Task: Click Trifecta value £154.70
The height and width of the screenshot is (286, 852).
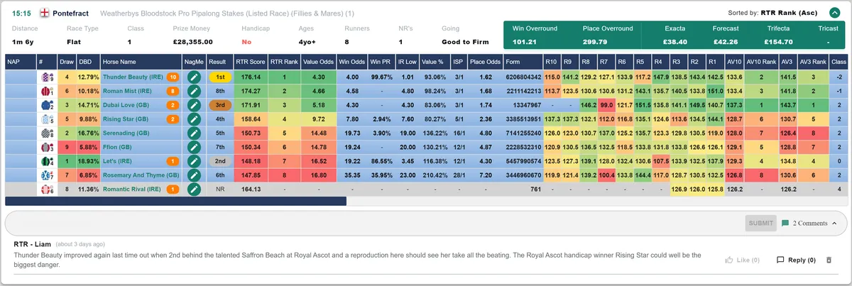Action: (779, 42)
